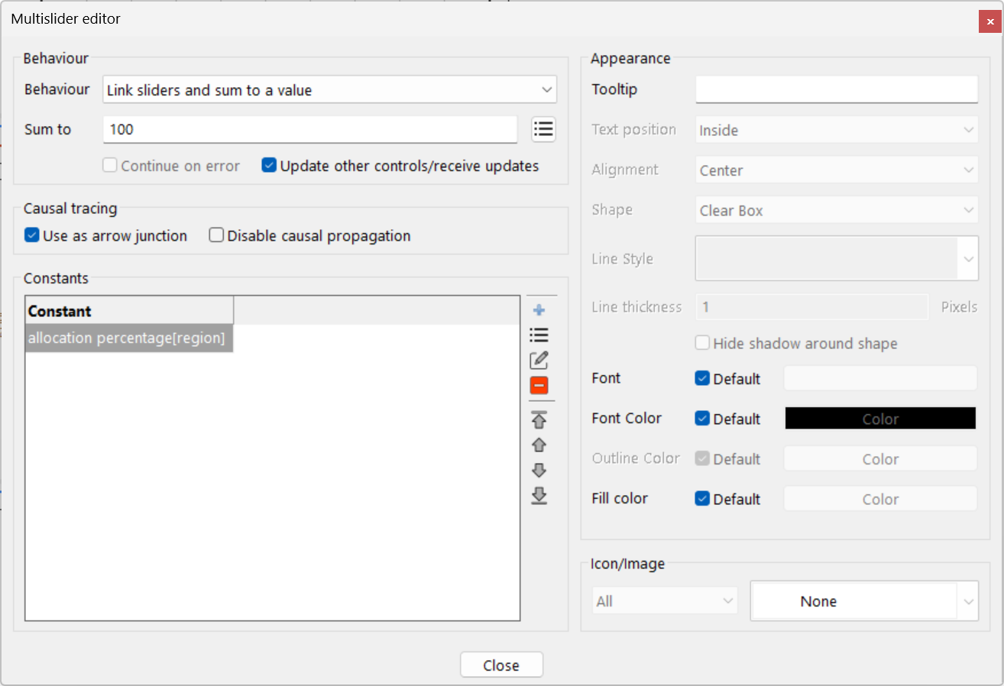1004x686 pixels.
Task: Expand the image selector showing None
Action: coord(864,600)
